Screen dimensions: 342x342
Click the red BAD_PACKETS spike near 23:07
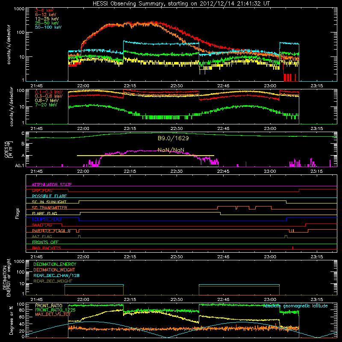point(293,248)
